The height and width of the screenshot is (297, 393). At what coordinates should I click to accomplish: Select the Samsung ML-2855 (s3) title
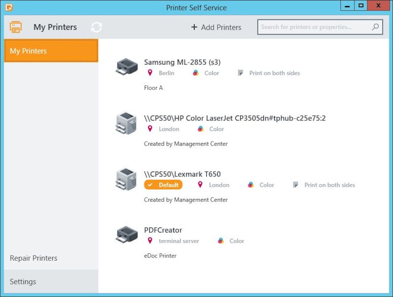[182, 62]
